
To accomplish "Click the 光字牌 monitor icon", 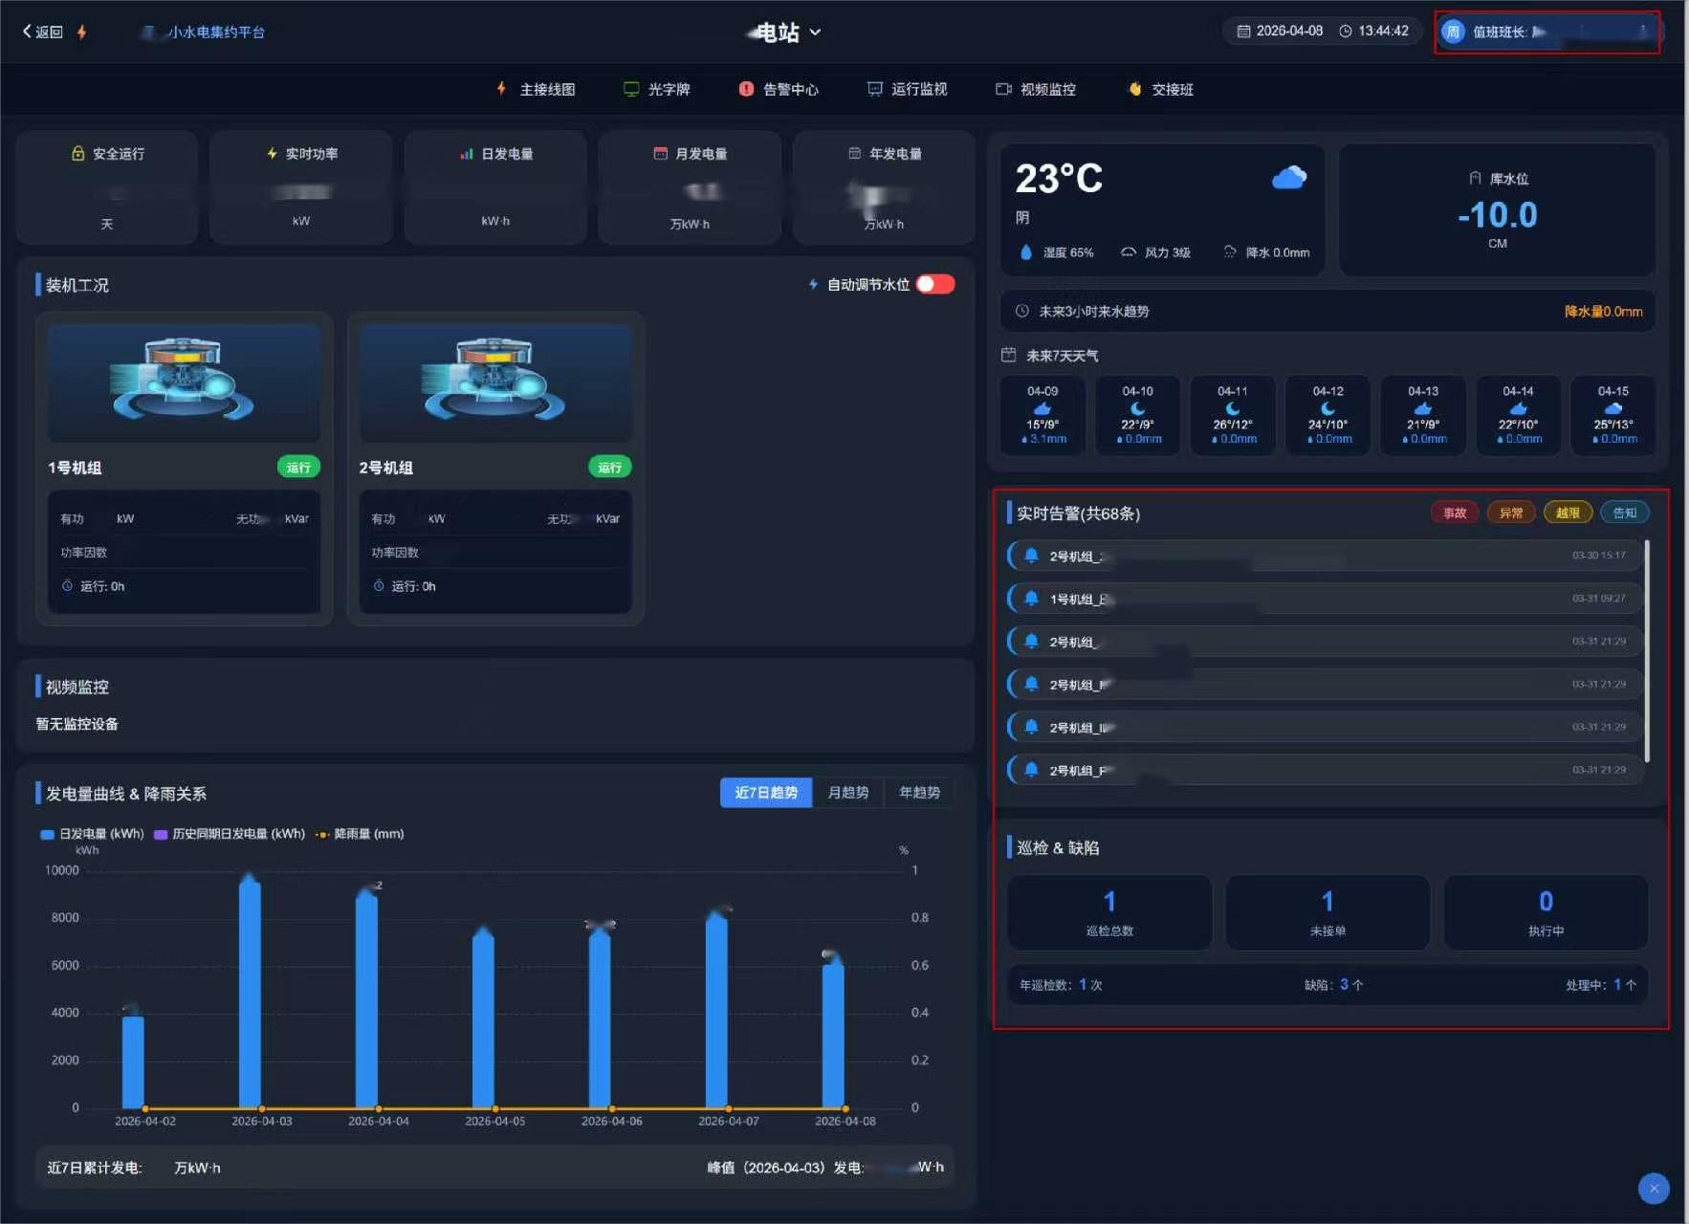I will pos(631,89).
